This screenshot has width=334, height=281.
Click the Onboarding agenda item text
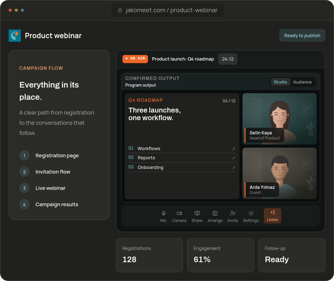pos(150,167)
